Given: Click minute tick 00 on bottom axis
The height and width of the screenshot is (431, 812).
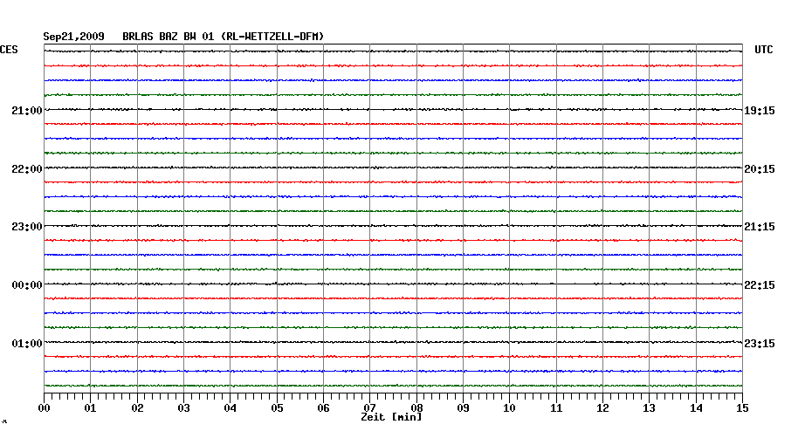Looking at the screenshot, I should (x=45, y=407).
